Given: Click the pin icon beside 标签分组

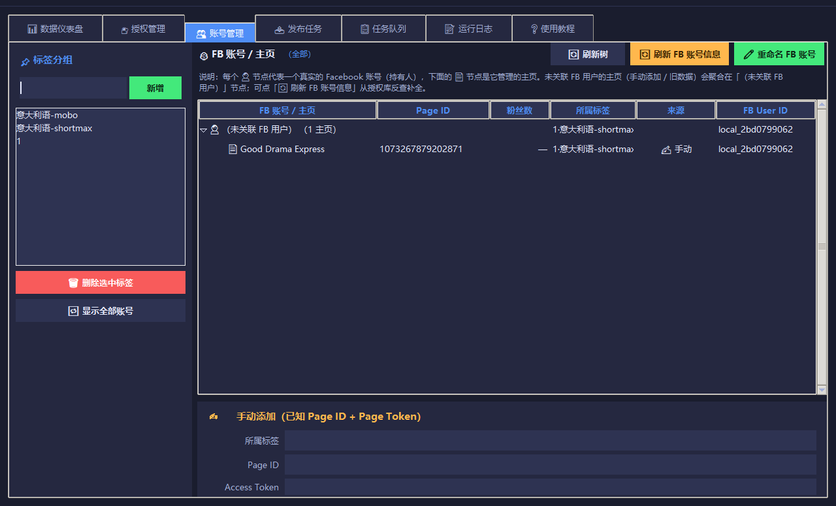Looking at the screenshot, I should click(x=25, y=61).
